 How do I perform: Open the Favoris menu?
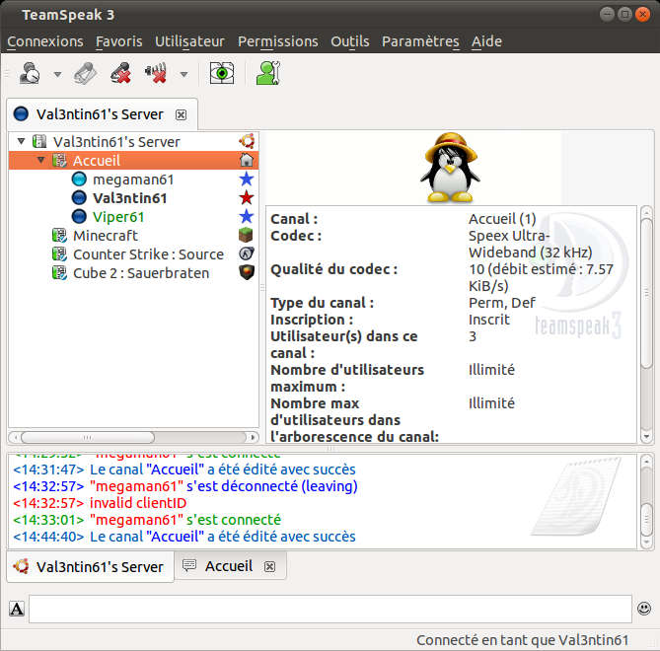click(x=118, y=41)
